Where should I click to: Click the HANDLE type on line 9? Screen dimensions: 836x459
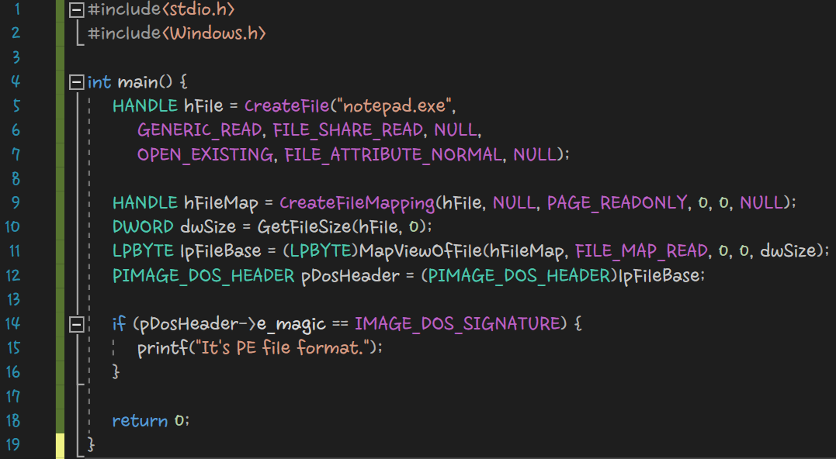click(145, 203)
